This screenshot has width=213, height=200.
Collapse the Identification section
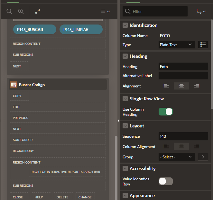[125, 25]
